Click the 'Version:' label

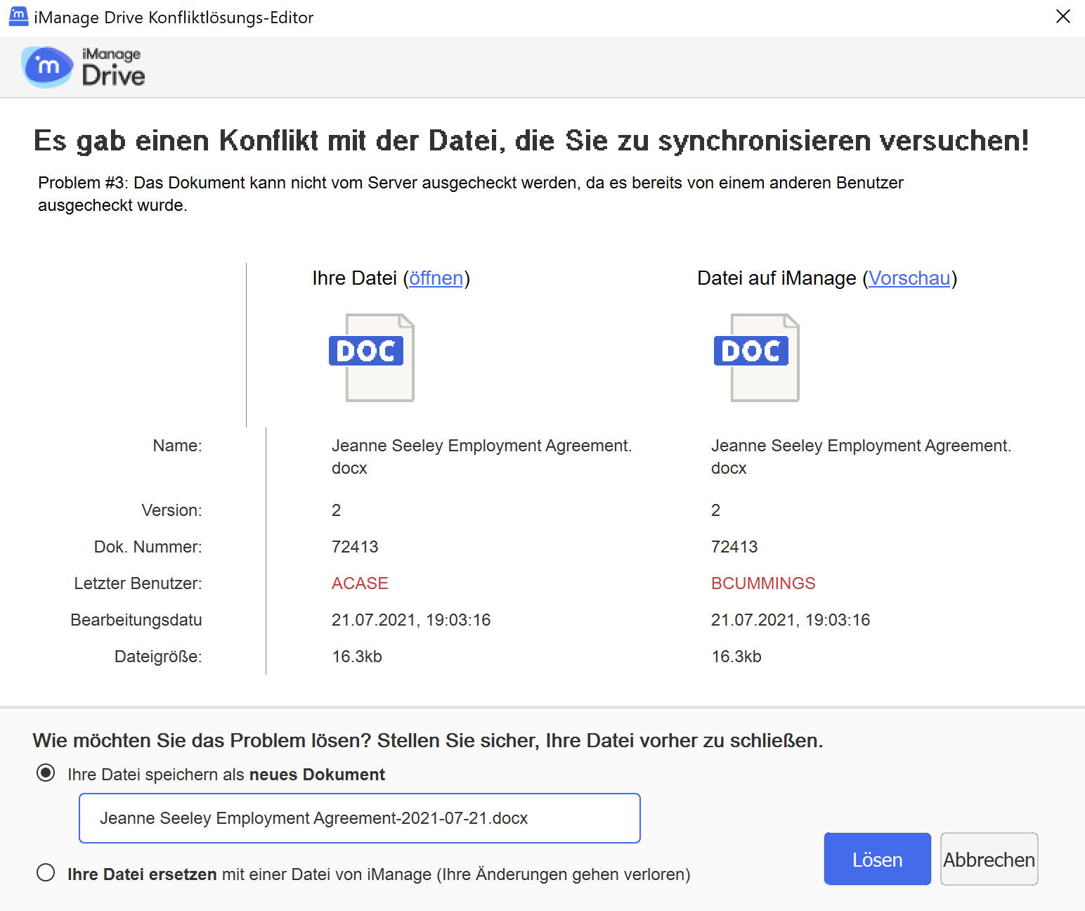[x=171, y=510]
